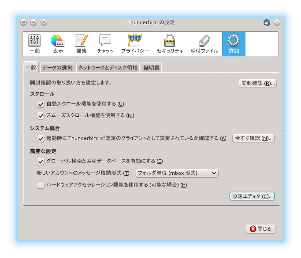Click the スクロール section heading
The height and width of the screenshot is (258, 301).
point(42,94)
